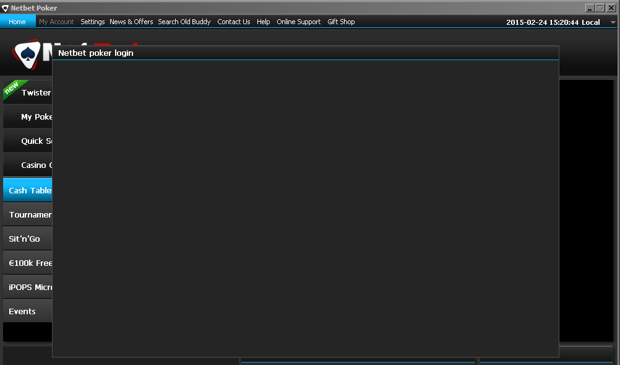
Task: Open Online Support
Action: click(x=298, y=22)
